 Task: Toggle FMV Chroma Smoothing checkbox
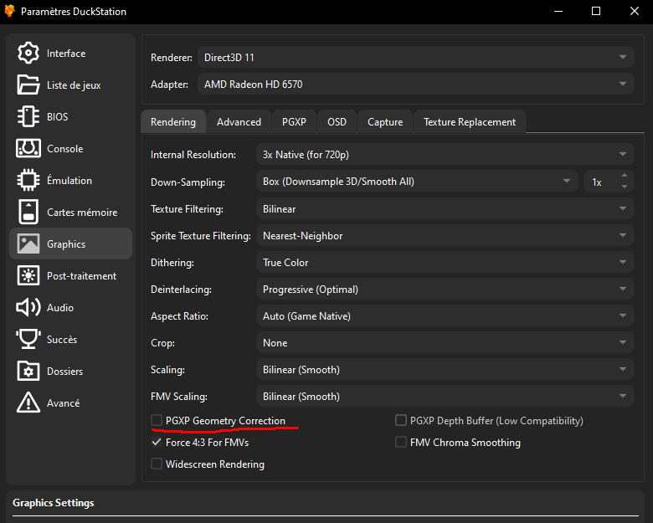[402, 442]
